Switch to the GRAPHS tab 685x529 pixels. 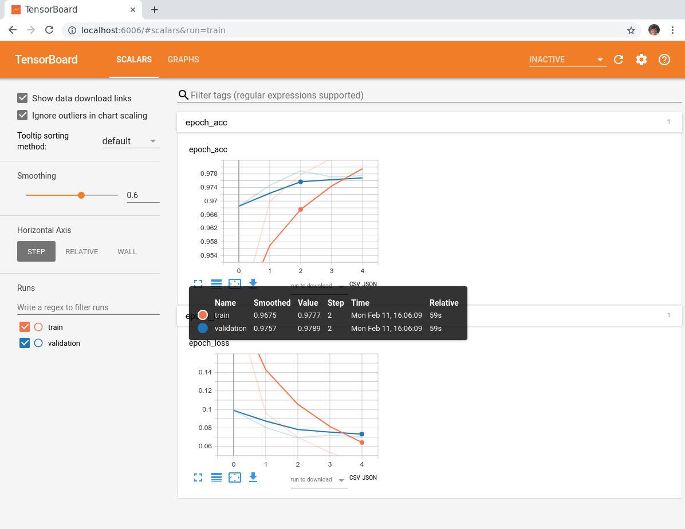[x=183, y=60]
